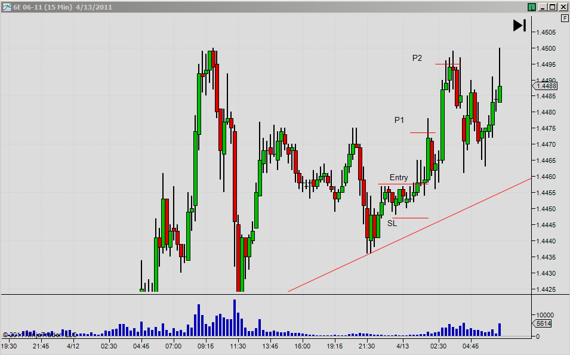Click the 19:30 time axis label
This screenshot has width=570, height=355.
point(9,346)
